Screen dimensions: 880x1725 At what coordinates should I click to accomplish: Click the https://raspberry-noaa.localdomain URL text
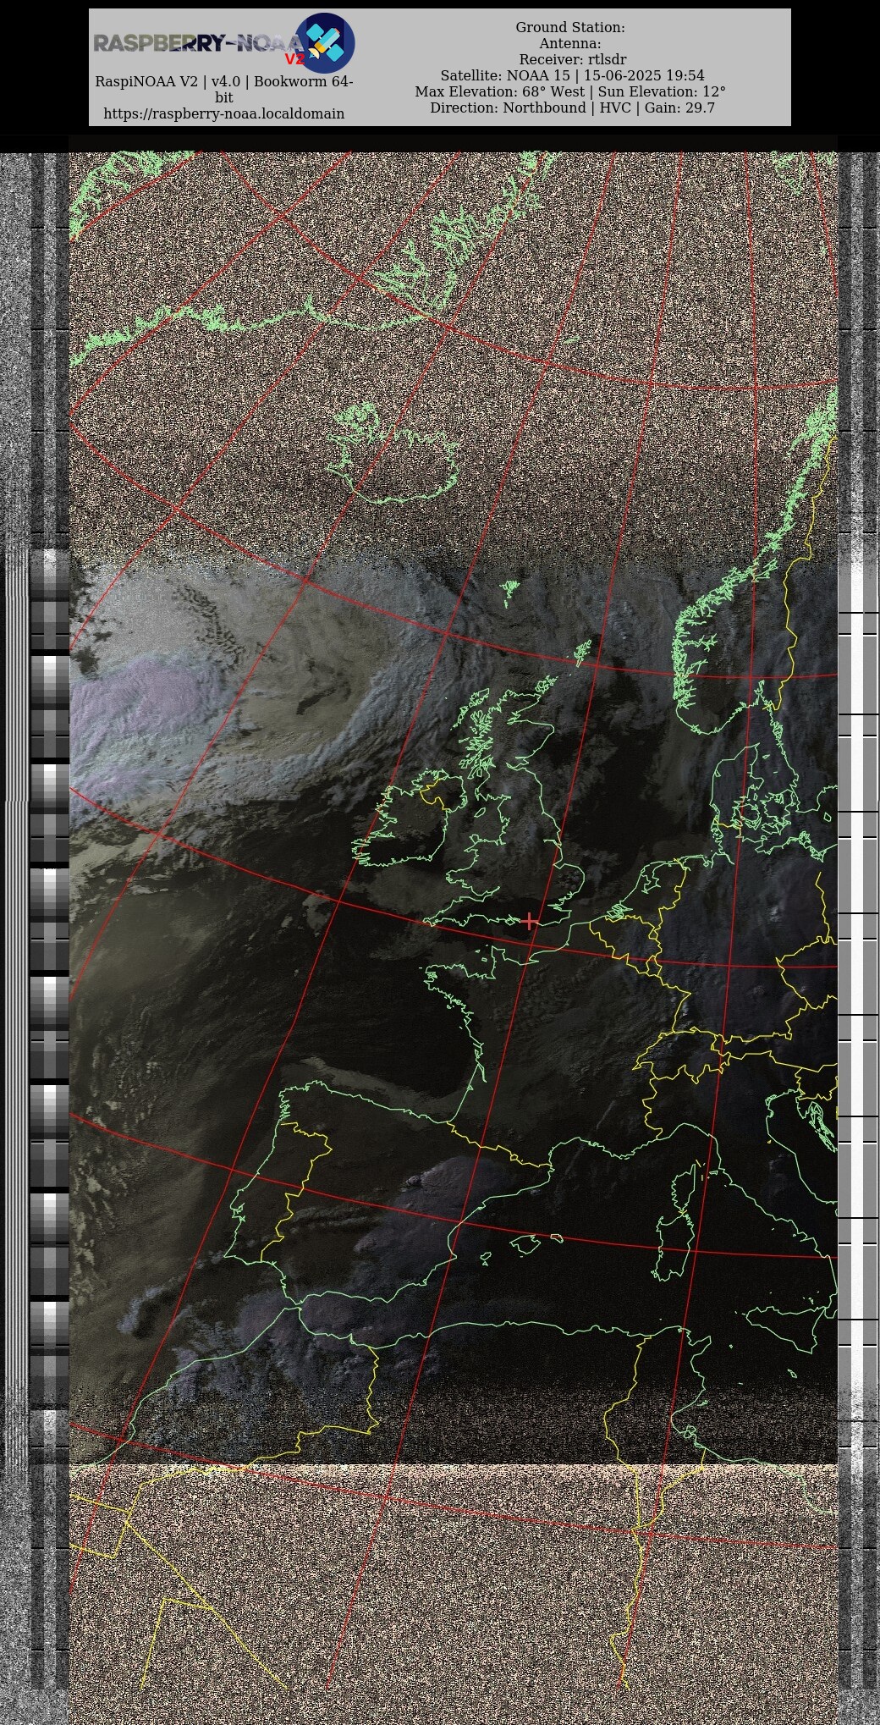[x=223, y=113]
